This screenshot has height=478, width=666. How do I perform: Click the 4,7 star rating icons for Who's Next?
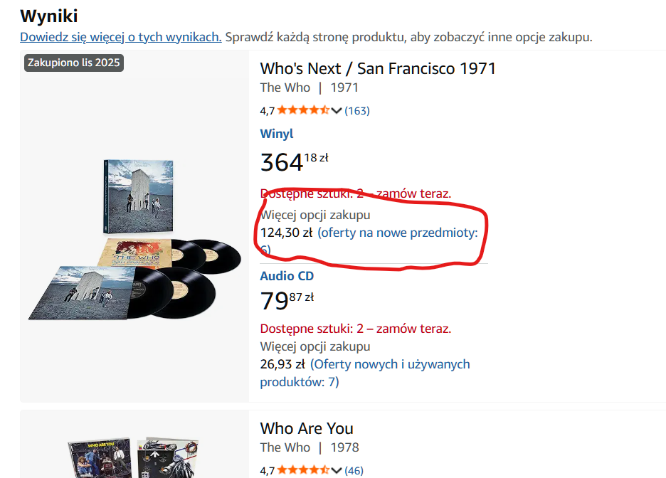tap(302, 110)
